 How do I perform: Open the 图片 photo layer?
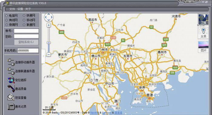point(203,47)
